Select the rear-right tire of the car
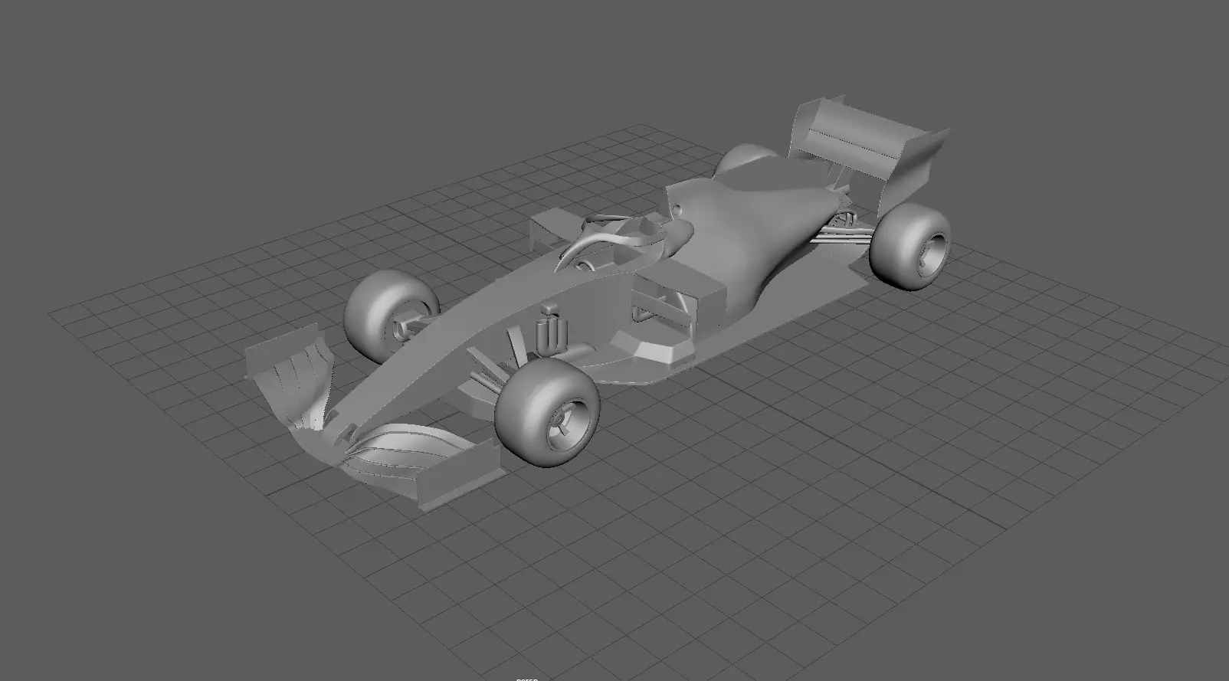Image resolution: width=1229 pixels, height=681 pixels. [x=909, y=247]
